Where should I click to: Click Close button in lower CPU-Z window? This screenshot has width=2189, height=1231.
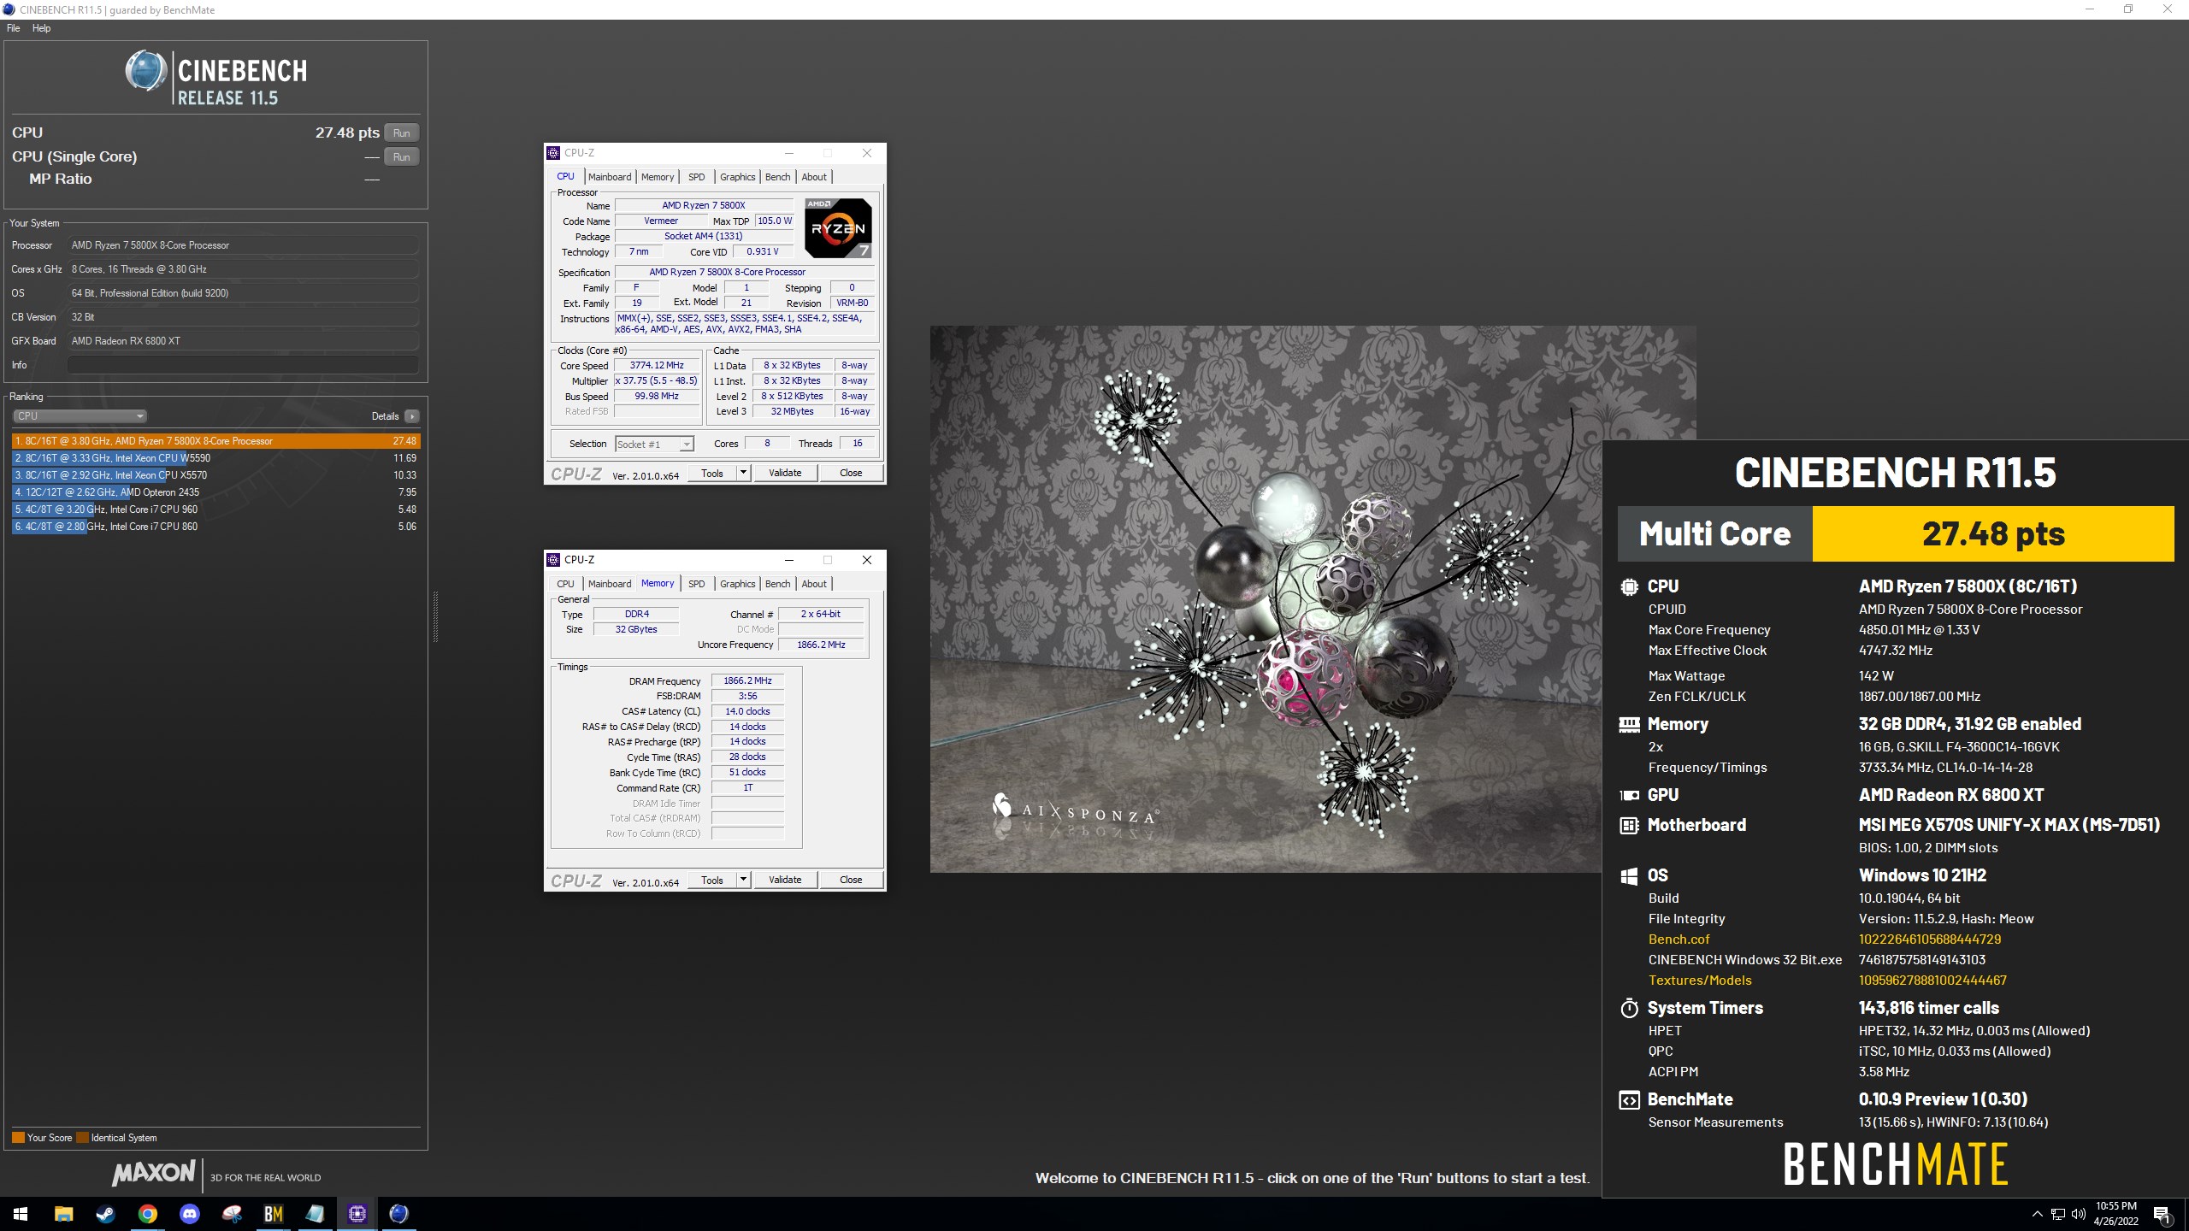click(851, 880)
